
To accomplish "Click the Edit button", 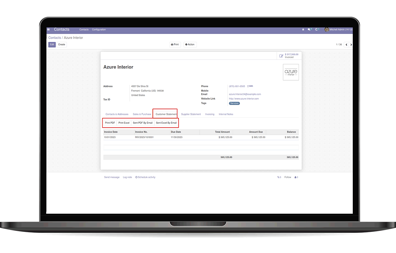I will (x=52, y=45).
